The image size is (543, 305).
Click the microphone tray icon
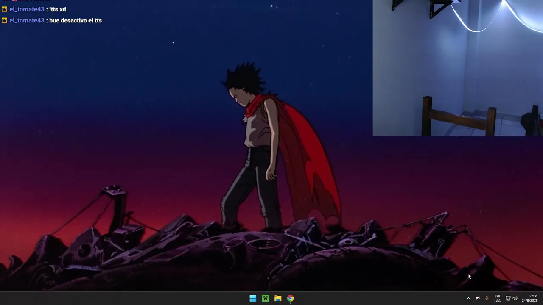[x=487, y=298]
